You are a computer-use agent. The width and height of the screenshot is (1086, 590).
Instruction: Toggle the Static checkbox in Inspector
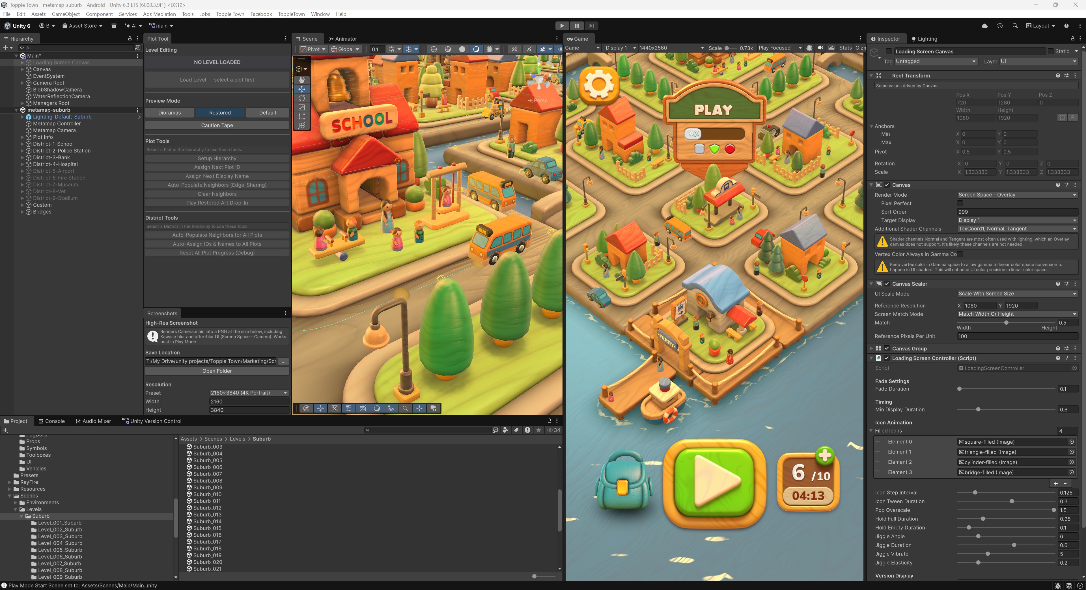pyautogui.click(x=1050, y=51)
